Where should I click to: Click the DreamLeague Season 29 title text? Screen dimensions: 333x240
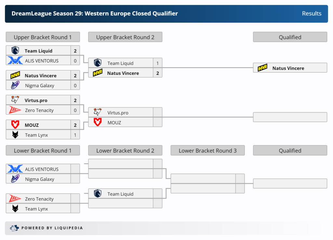(x=95, y=14)
